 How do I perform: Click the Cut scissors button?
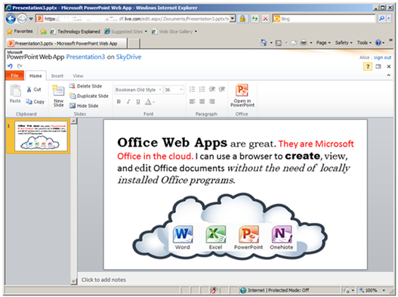(x=34, y=89)
